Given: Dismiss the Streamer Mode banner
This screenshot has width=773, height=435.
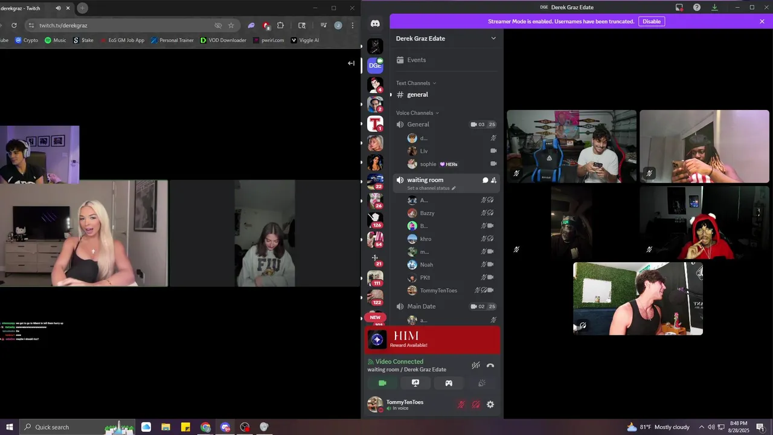Looking at the screenshot, I should (x=762, y=21).
